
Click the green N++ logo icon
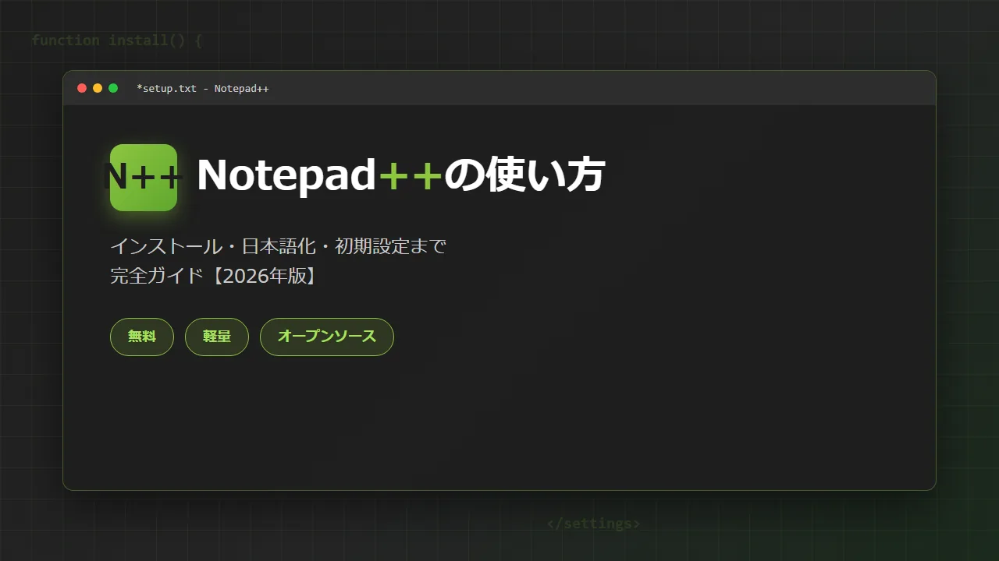coord(144,178)
